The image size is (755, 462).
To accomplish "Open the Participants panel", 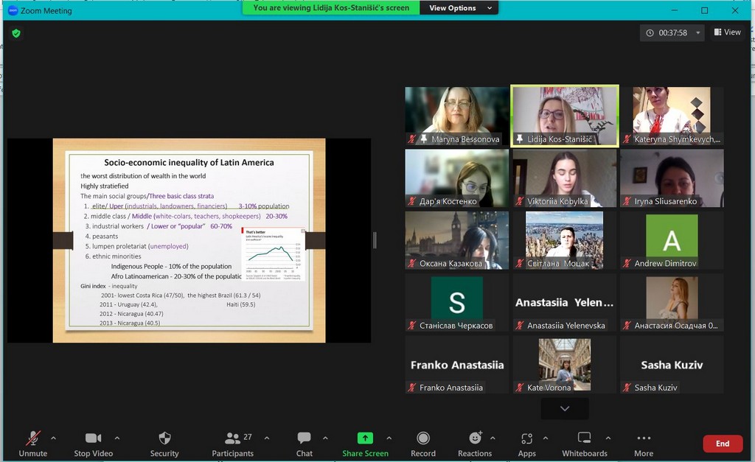I will (233, 439).
